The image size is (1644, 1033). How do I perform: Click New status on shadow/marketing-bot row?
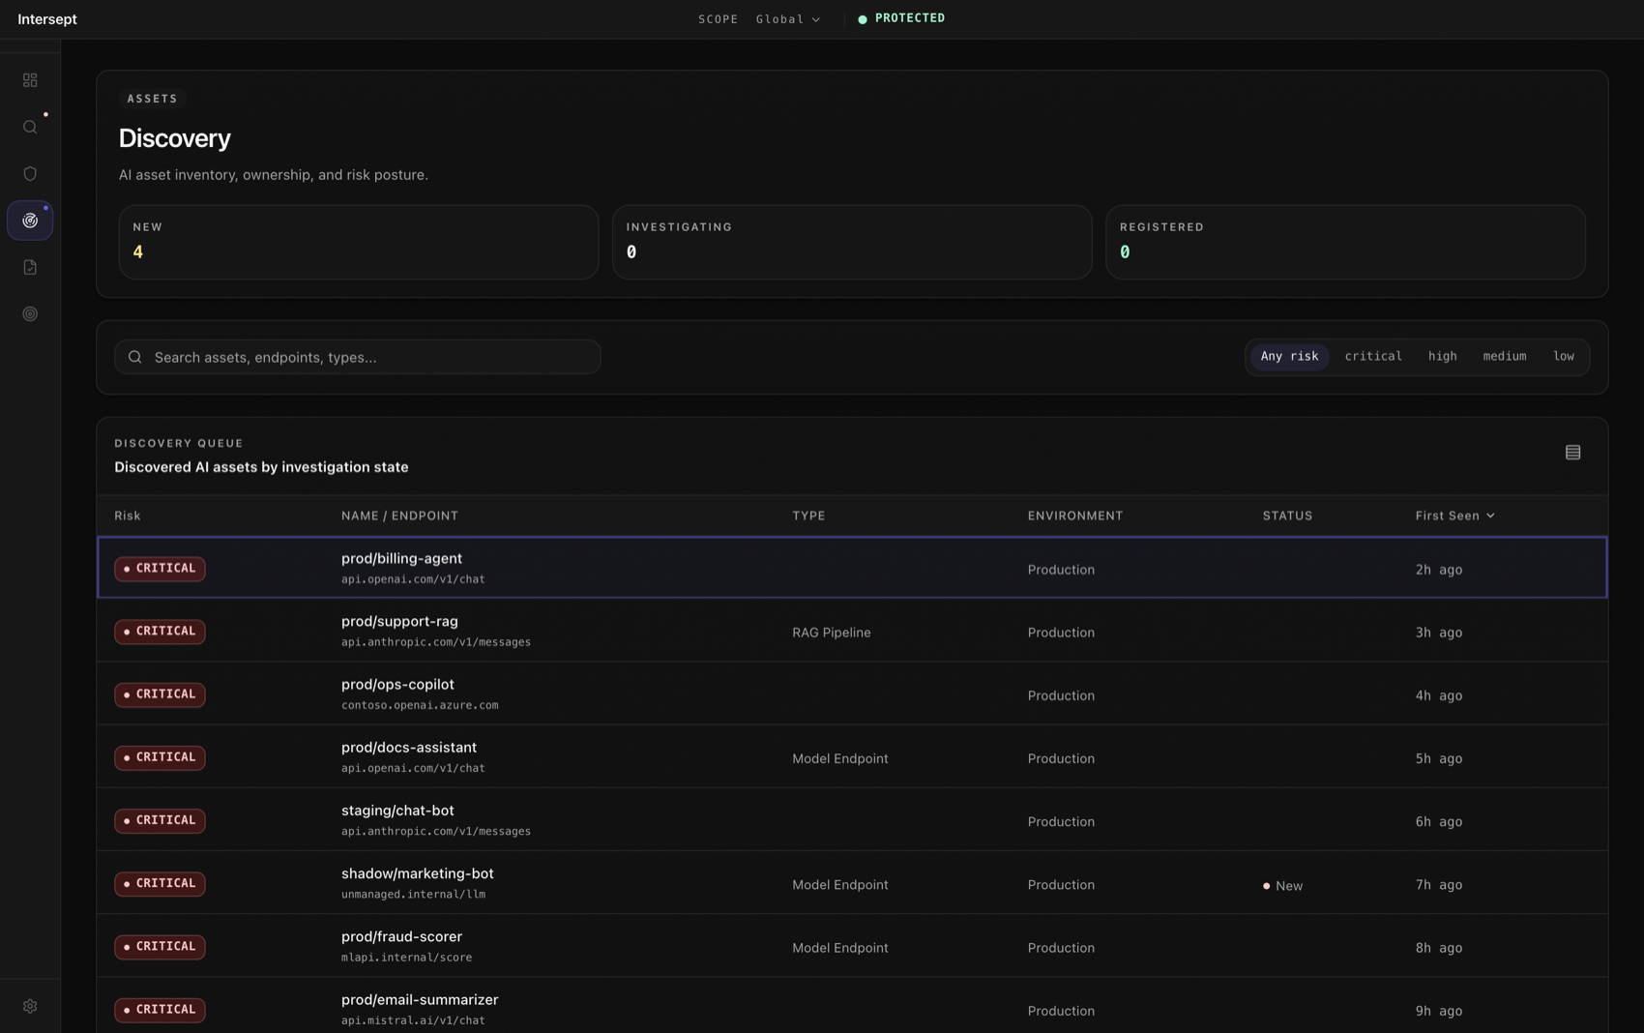(x=1282, y=886)
